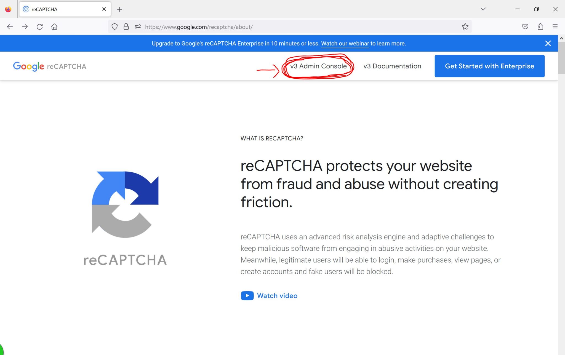Click the back navigation arrow
The height and width of the screenshot is (355, 565).
[10, 27]
